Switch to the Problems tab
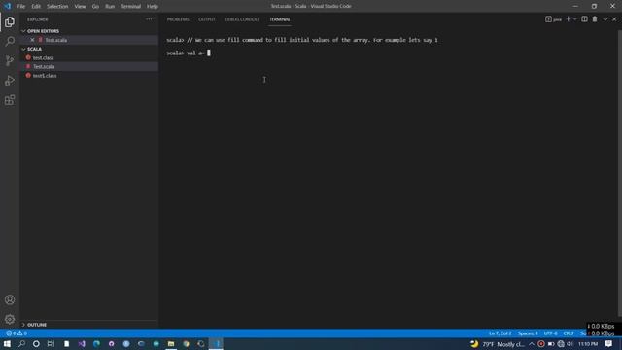The width and height of the screenshot is (622, 350). tap(178, 19)
